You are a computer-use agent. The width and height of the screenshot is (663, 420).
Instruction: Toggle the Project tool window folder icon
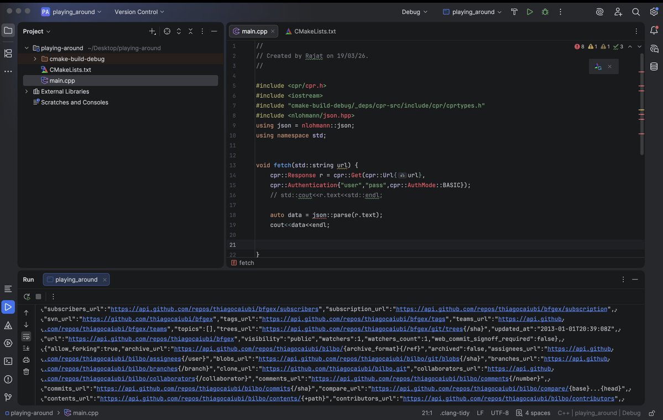8,30
